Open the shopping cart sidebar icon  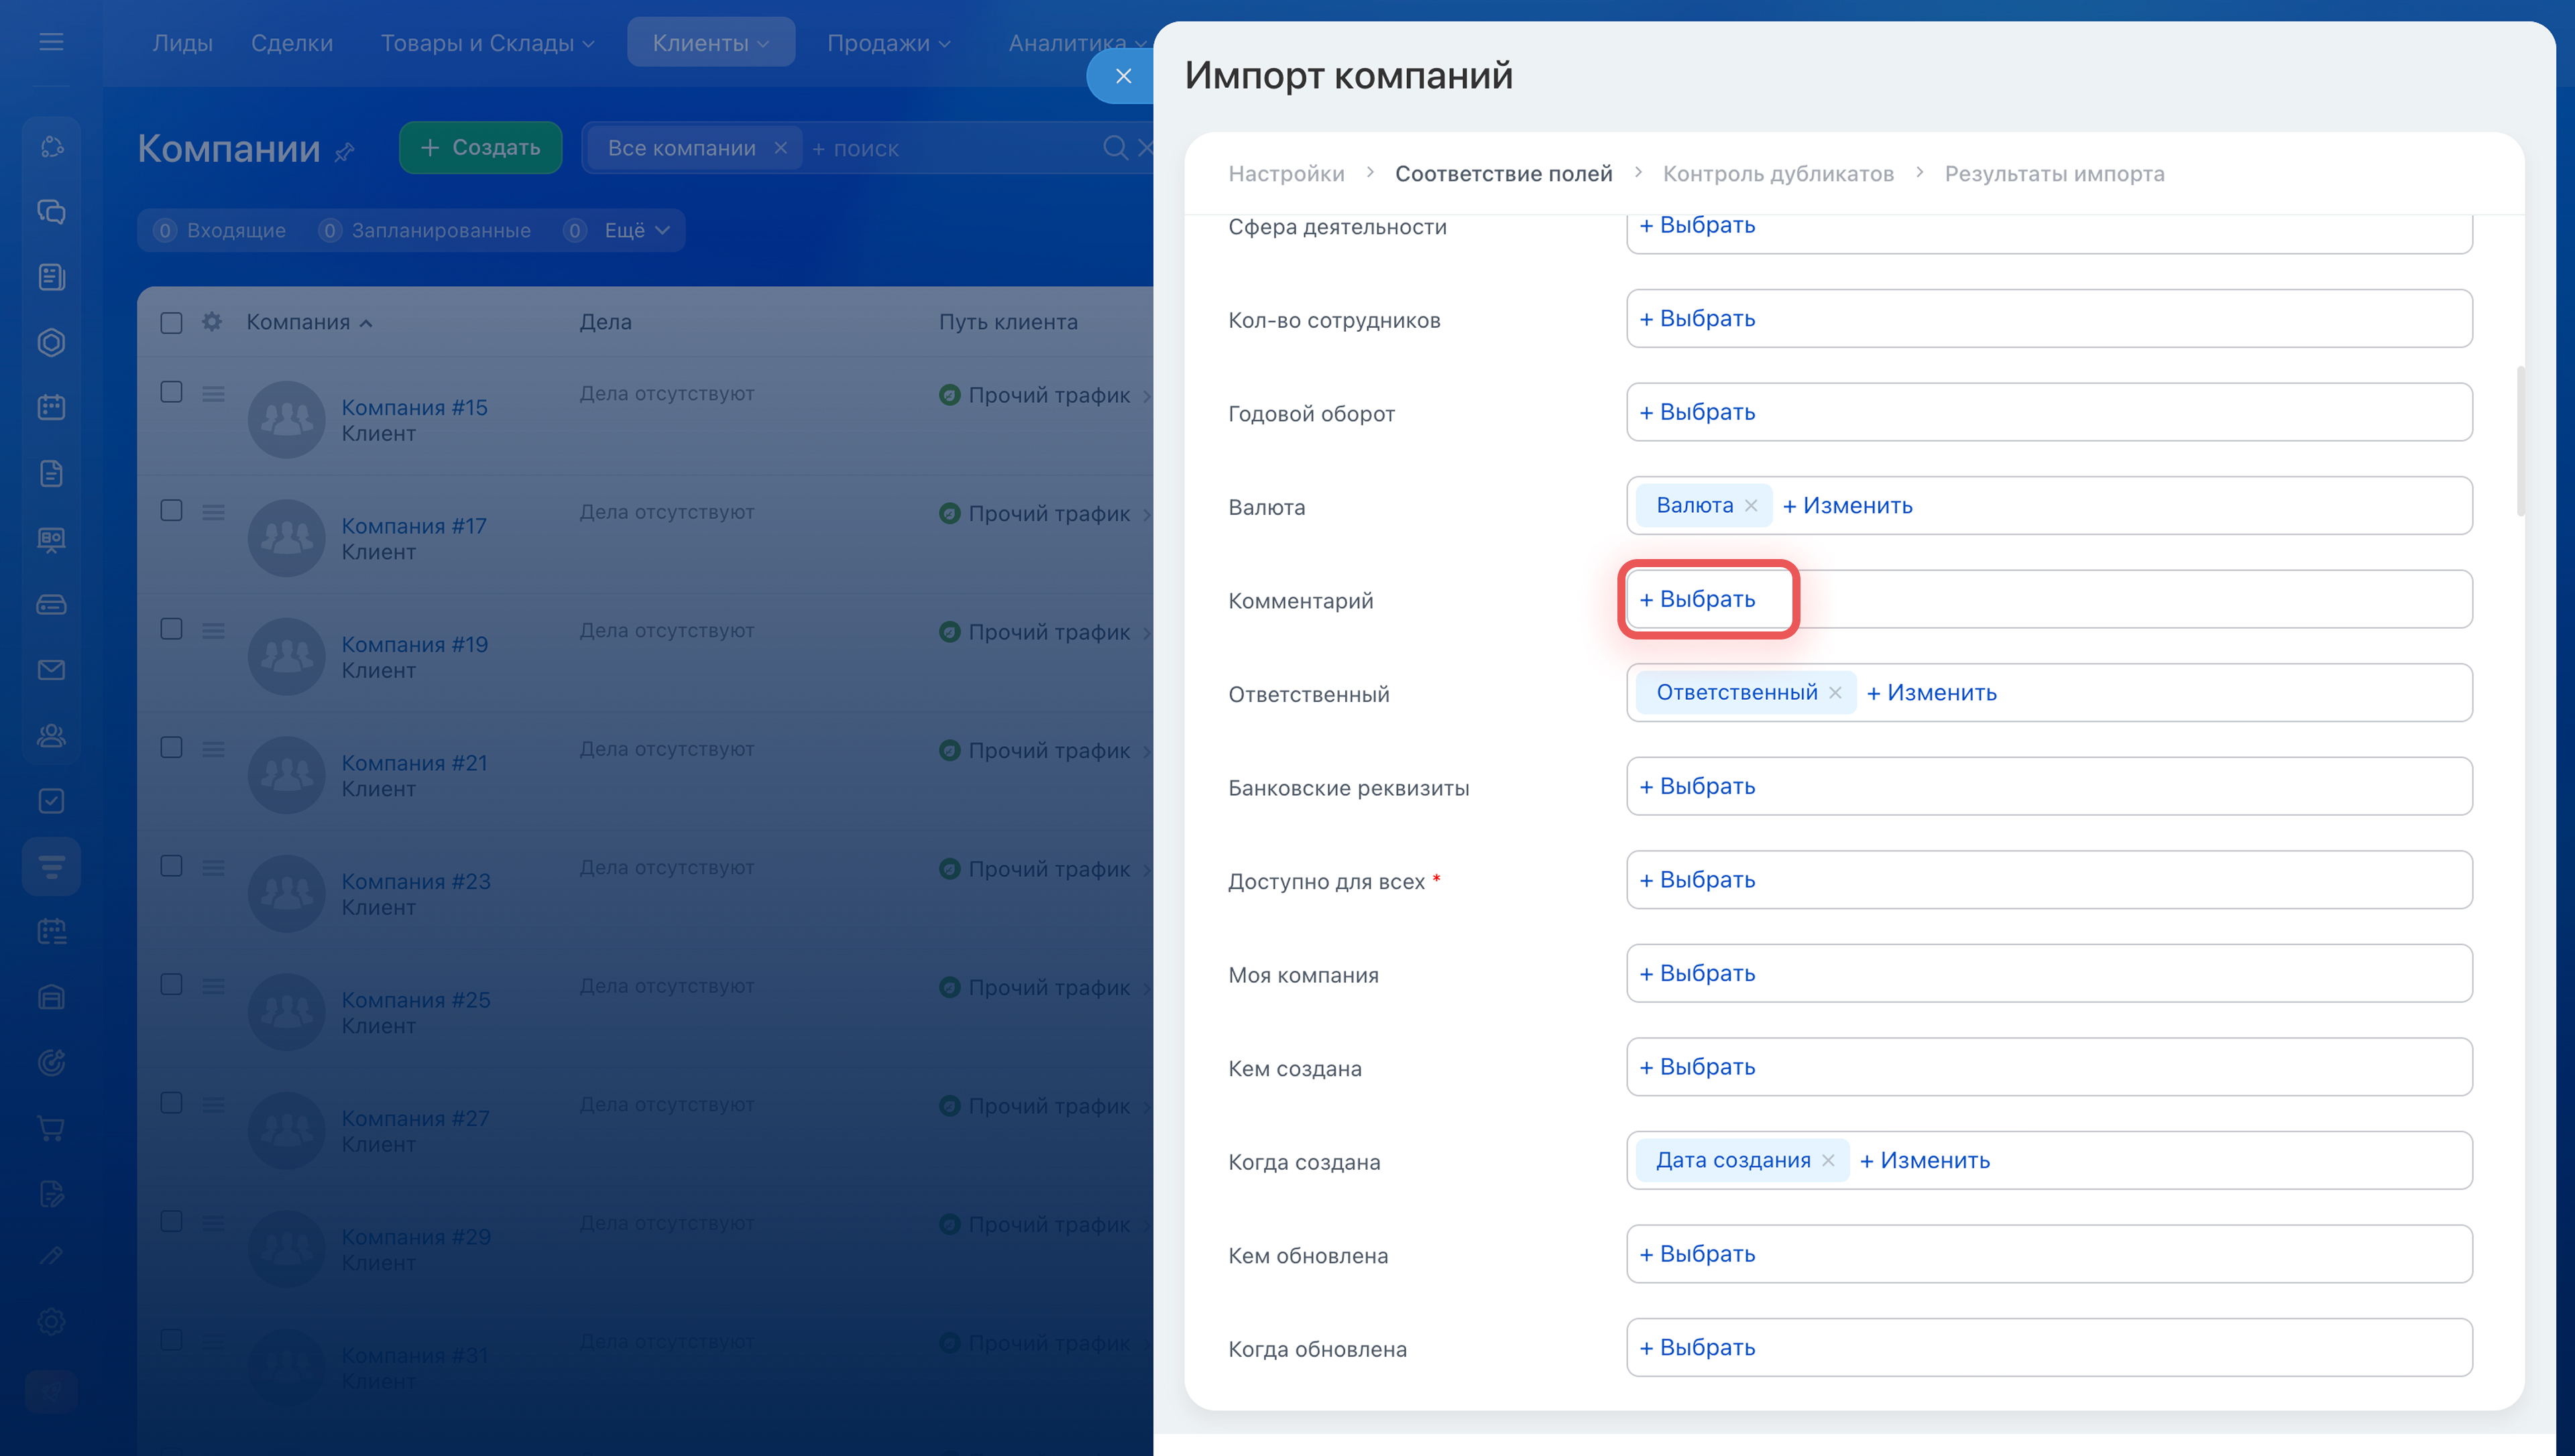click(x=51, y=1128)
